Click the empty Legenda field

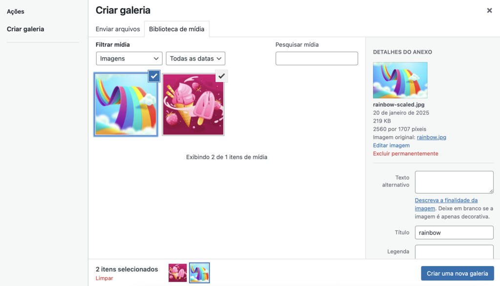click(x=454, y=252)
